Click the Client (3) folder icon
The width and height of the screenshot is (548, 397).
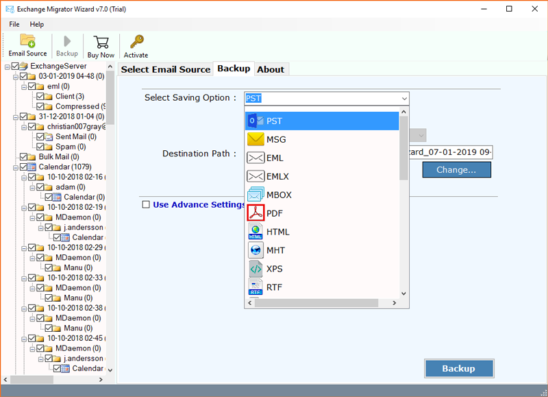click(49, 97)
